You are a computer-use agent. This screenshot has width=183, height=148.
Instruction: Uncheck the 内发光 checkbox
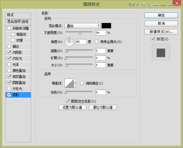coord(9,58)
